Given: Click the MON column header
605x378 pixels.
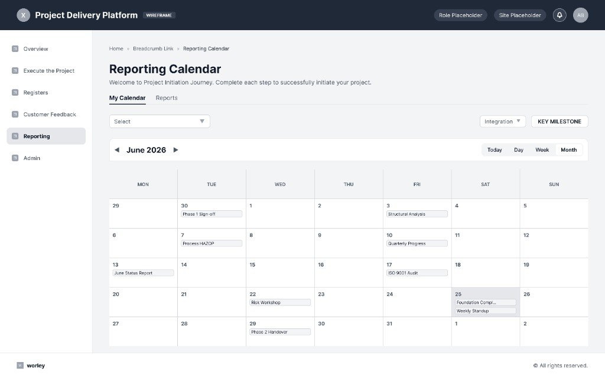Looking at the screenshot, I should 143,184.
